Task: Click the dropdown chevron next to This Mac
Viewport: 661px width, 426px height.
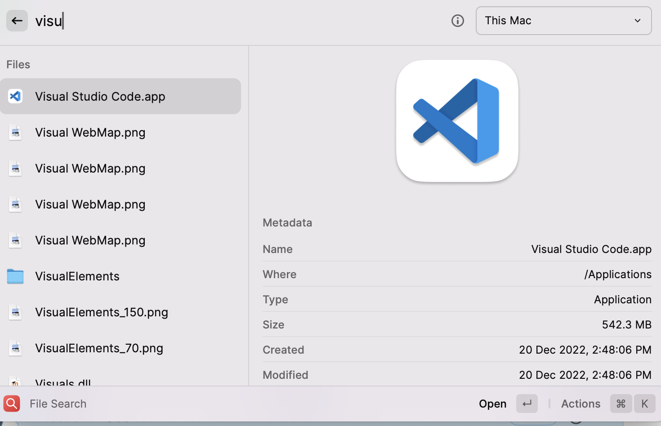Action: click(637, 21)
